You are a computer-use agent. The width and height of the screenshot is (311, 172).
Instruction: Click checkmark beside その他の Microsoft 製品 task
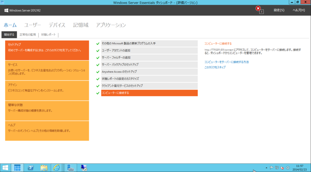click(x=98, y=43)
